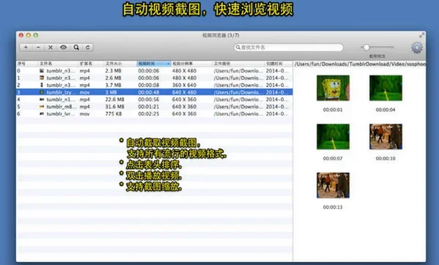Click the circular-arrow refresh toolbar button
Screen dimensions: 439x265
click(88, 48)
